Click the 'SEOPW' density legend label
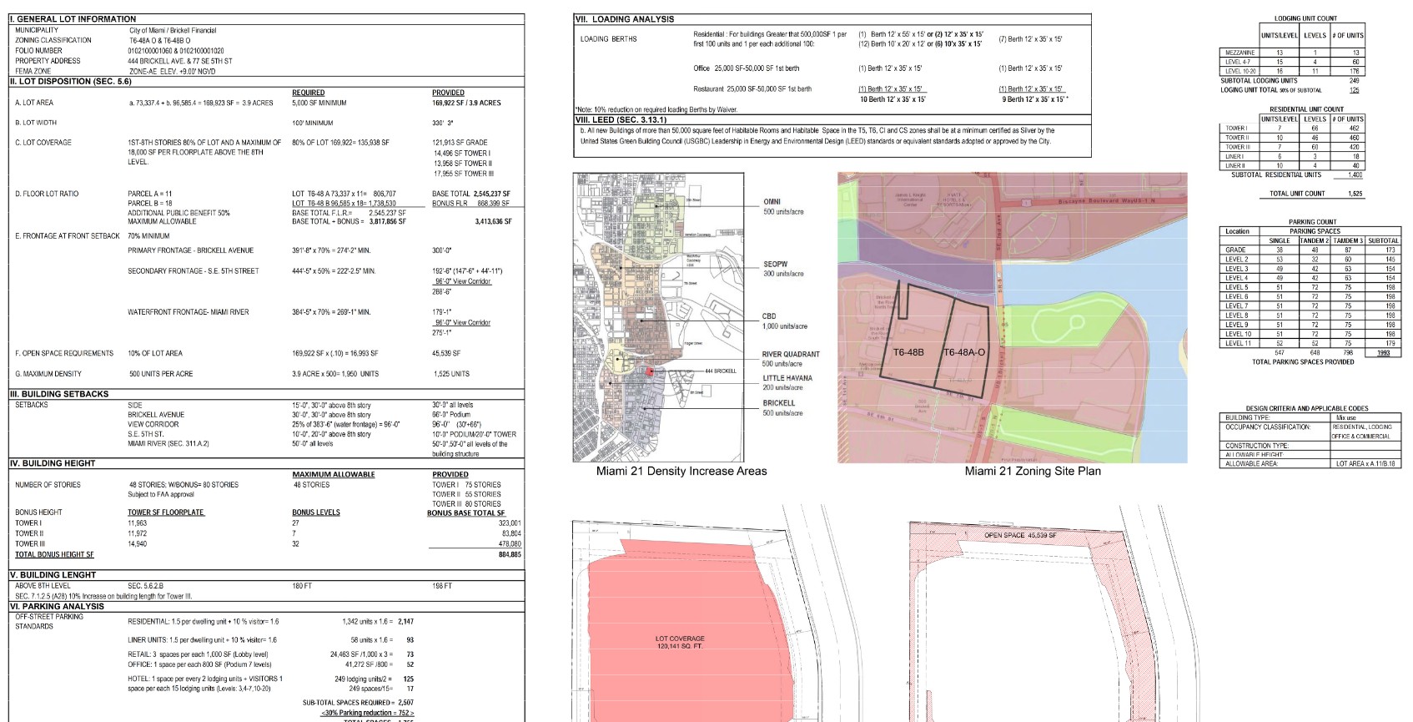The image size is (1413, 722). [x=775, y=264]
